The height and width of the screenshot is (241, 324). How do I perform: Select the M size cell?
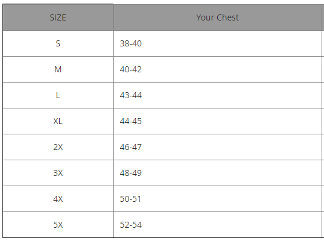58,69
